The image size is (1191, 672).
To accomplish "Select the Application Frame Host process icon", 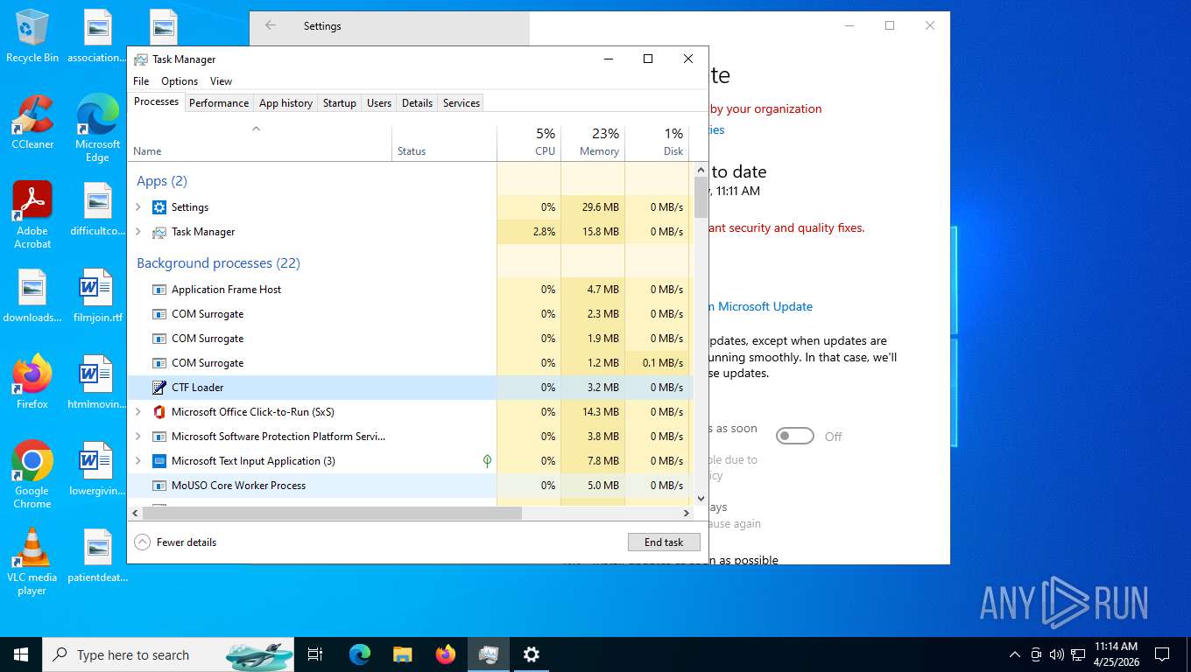I will pyautogui.click(x=159, y=290).
